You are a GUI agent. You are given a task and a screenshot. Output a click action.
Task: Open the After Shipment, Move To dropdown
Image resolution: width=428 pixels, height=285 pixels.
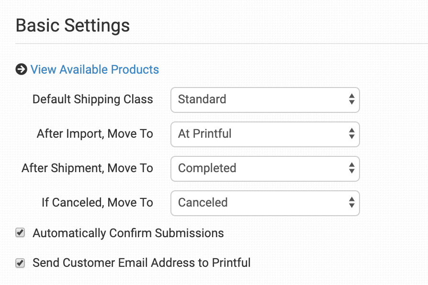click(265, 168)
